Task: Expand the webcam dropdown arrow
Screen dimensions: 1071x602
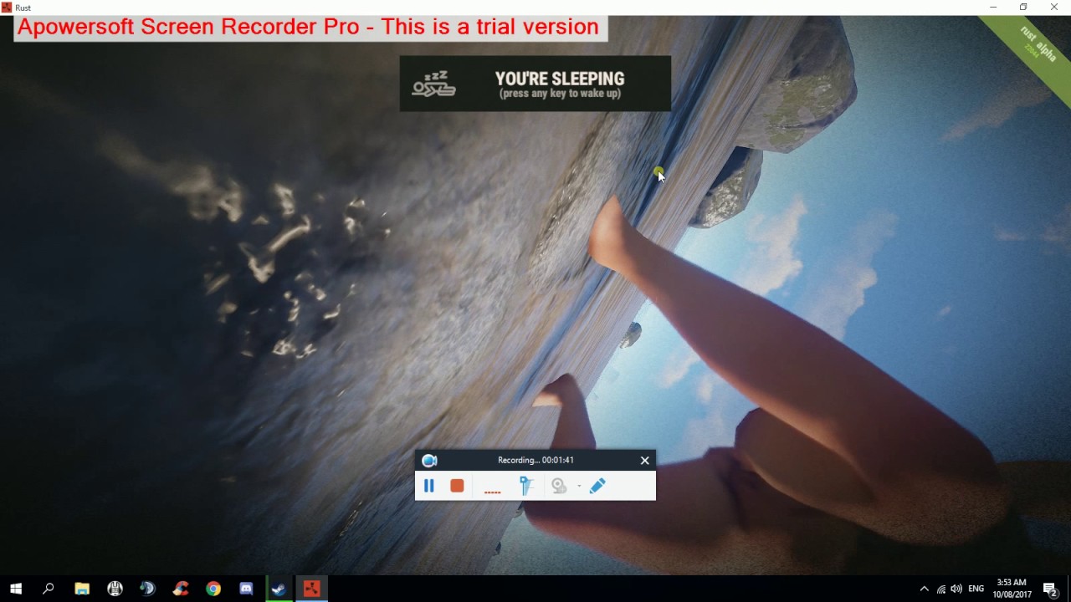Action: (579, 487)
